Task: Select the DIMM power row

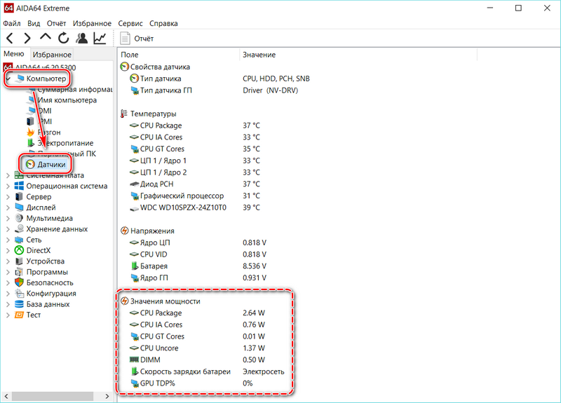Action: pyautogui.click(x=150, y=360)
